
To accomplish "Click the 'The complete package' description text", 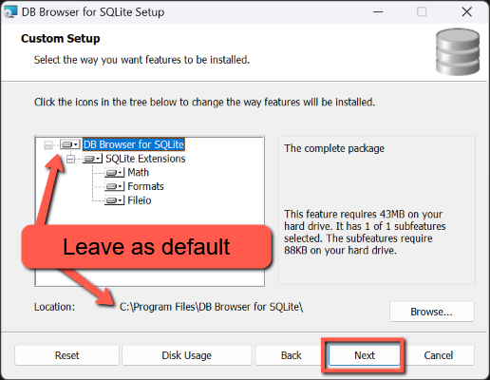I will pos(334,148).
